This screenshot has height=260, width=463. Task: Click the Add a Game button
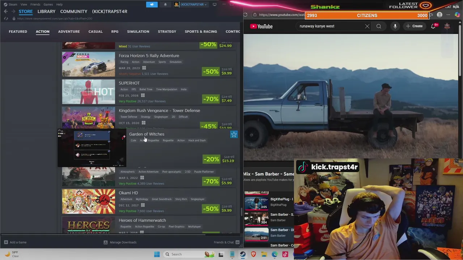pos(15,242)
